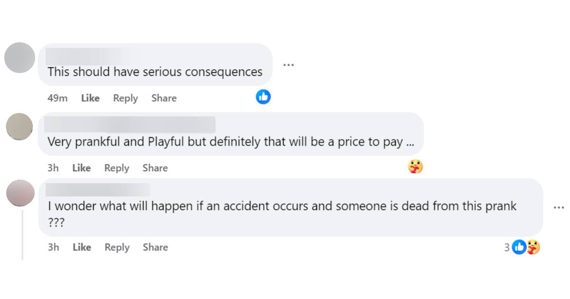Share the 'serious consequences' comment

click(x=164, y=98)
